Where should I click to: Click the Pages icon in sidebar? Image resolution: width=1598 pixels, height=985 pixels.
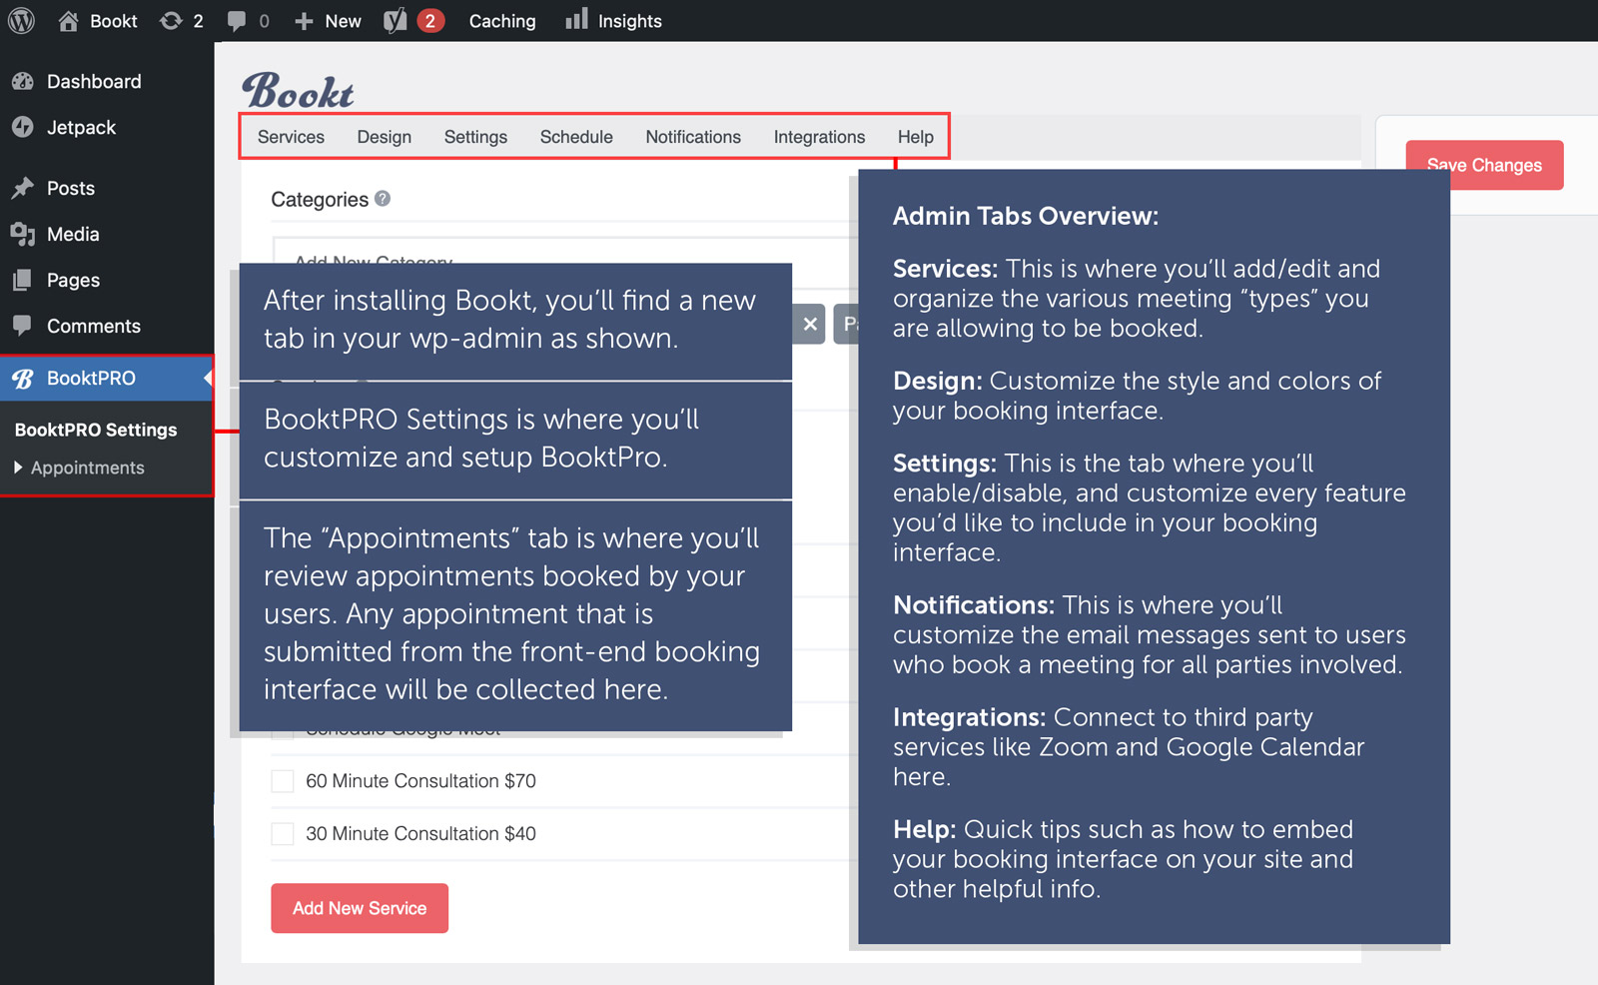pyautogui.click(x=23, y=280)
